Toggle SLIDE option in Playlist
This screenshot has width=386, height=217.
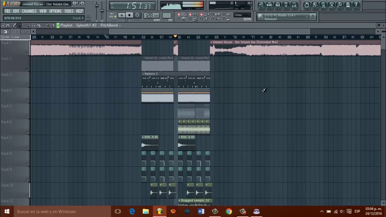tap(16, 37)
